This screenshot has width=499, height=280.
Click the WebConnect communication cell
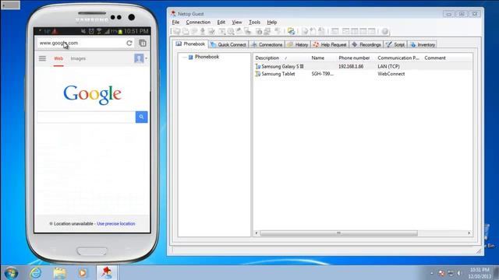[x=391, y=74]
